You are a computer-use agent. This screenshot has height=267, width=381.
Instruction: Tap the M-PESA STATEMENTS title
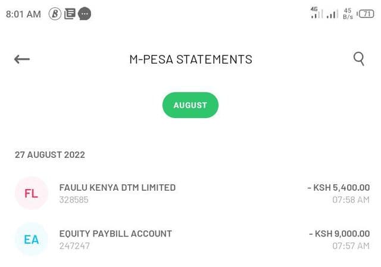[190, 59]
